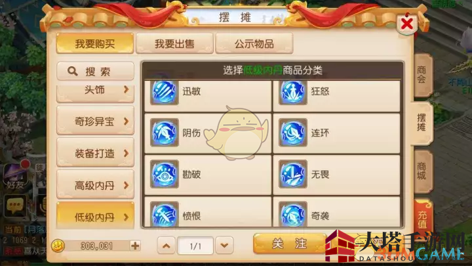This screenshot has height=266, width=472.
Task: Click the plus icon to add coins
Action: point(135,246)
